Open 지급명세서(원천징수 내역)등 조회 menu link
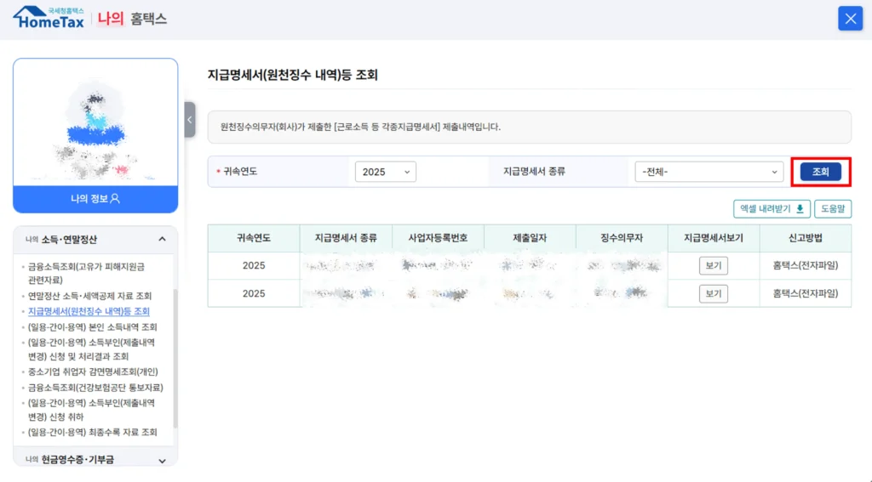Image resolution: width=872 pixels, height=482 pixels. click(x=89, y=311)
